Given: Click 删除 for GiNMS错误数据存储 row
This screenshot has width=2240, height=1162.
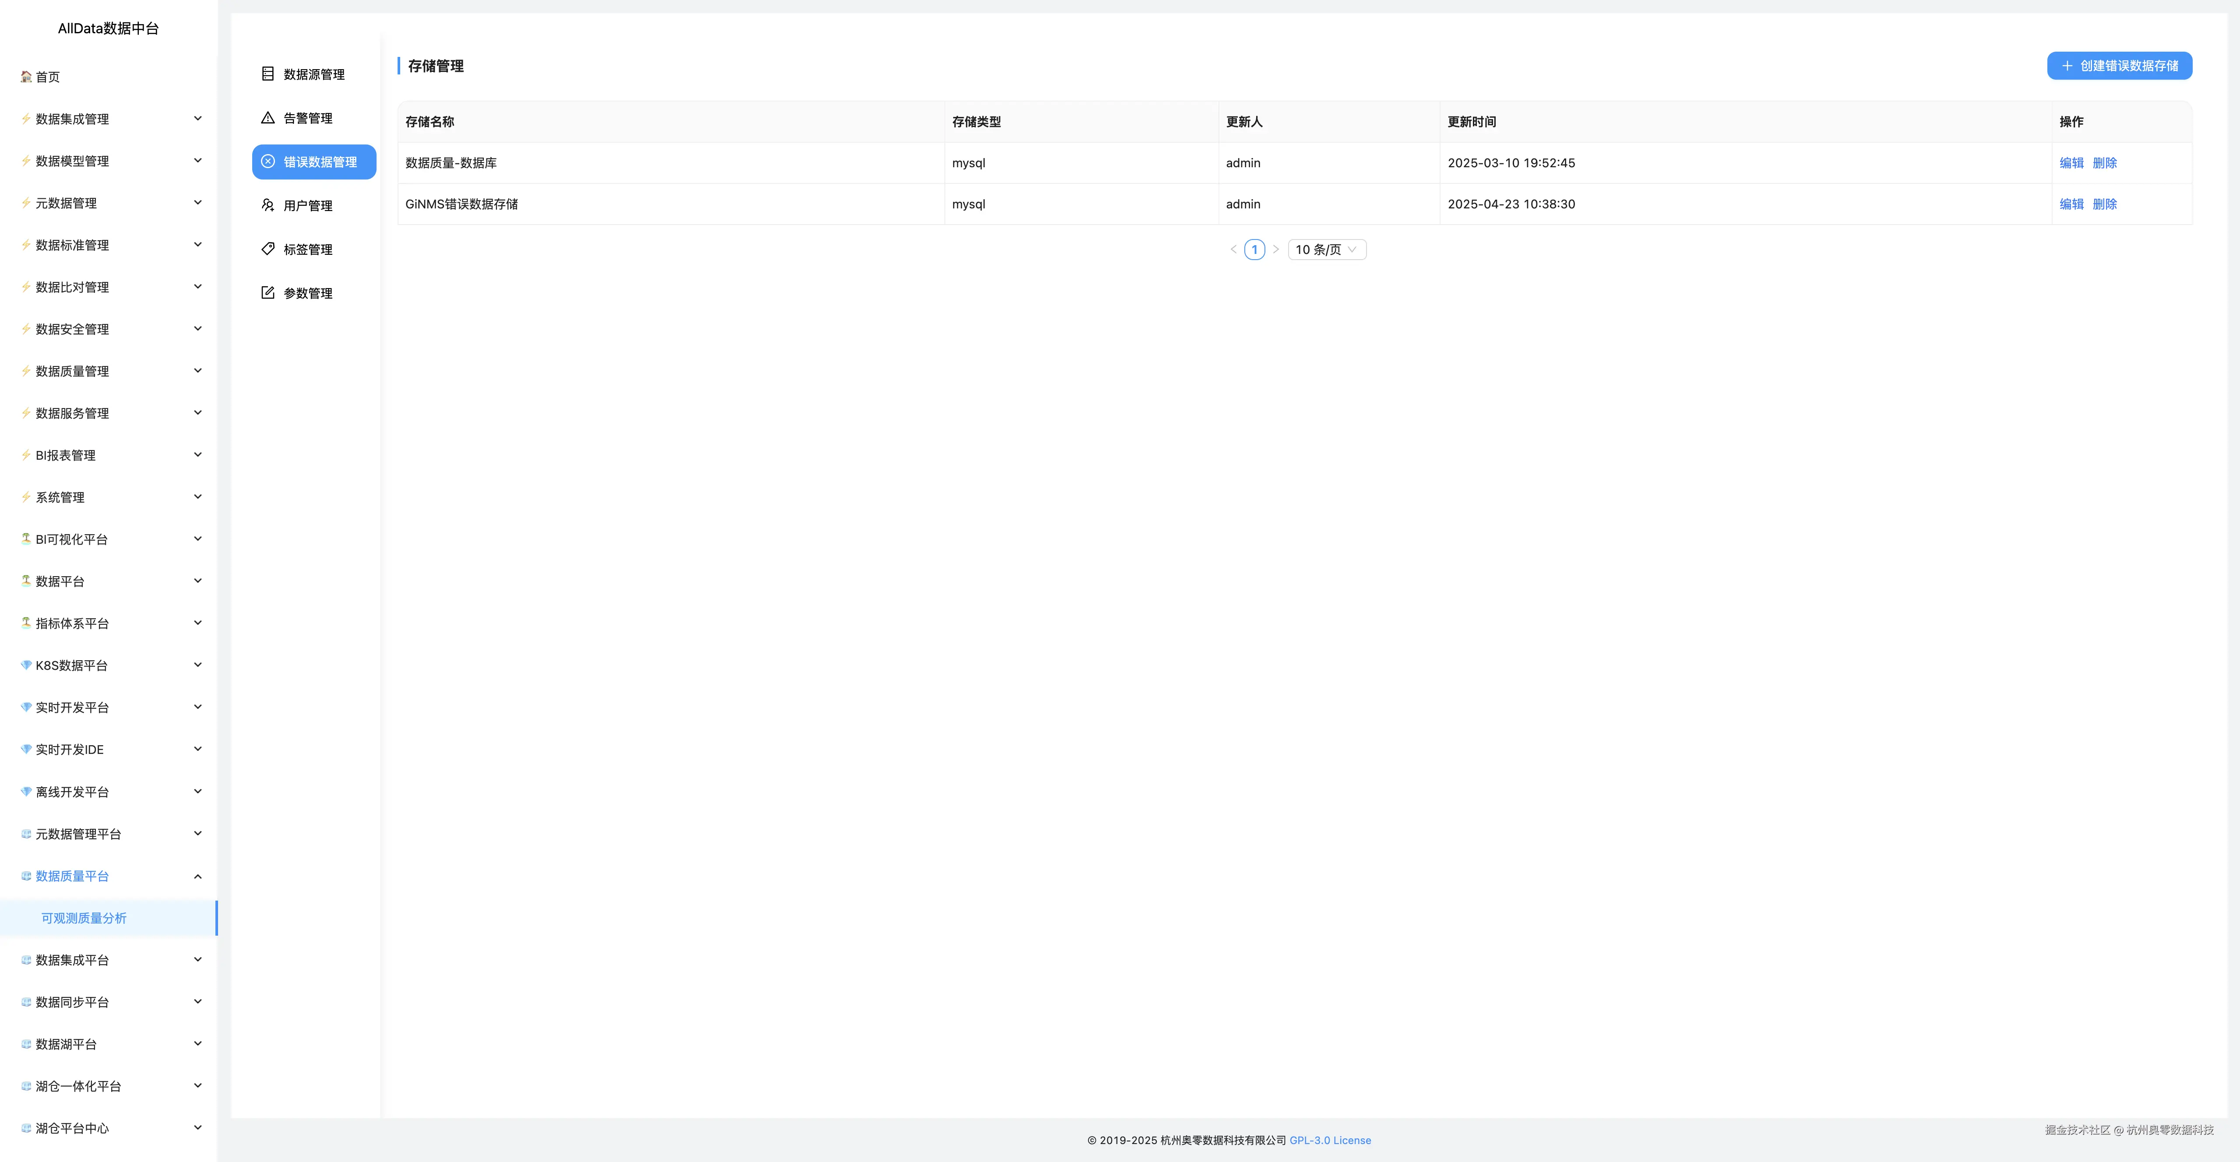Looking at the screenshot, I should 2104,204.
